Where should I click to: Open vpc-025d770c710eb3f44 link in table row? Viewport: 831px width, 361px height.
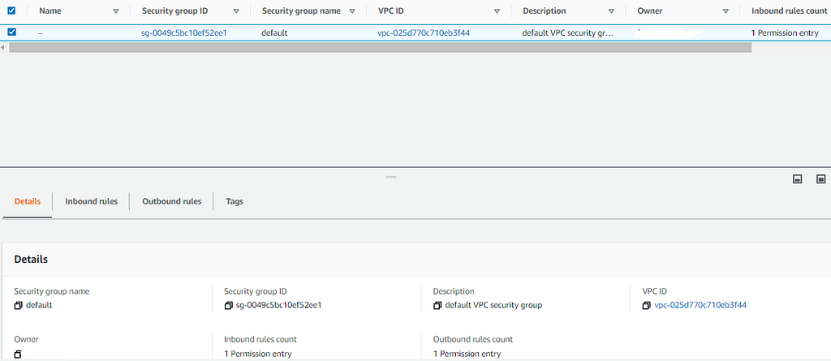click(x=424, y=33)
